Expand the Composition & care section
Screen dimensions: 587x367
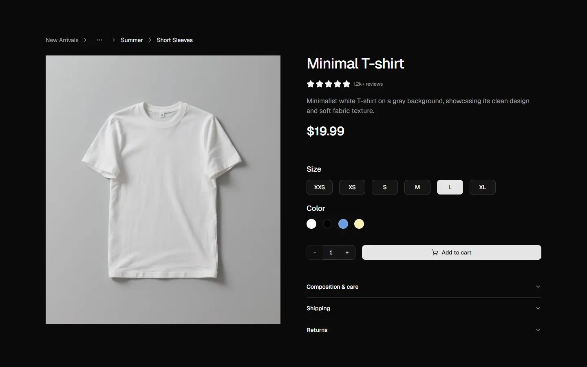(x=423, y=287)
